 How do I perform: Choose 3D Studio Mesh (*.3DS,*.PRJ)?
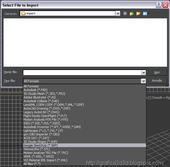[x=84, y=94]
